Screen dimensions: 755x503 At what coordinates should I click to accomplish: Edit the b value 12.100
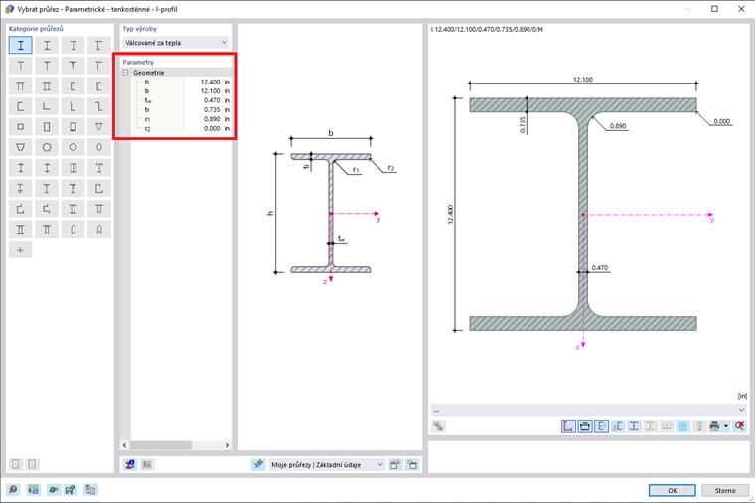[x=203, y=91]
